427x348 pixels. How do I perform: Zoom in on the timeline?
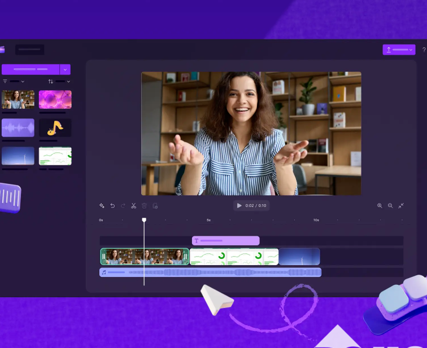pos(380,206)
